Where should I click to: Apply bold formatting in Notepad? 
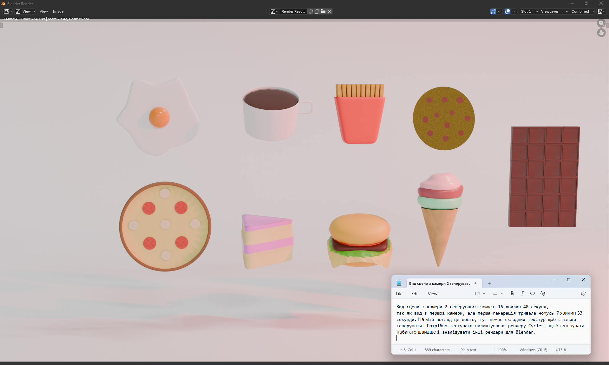(512, 293)
